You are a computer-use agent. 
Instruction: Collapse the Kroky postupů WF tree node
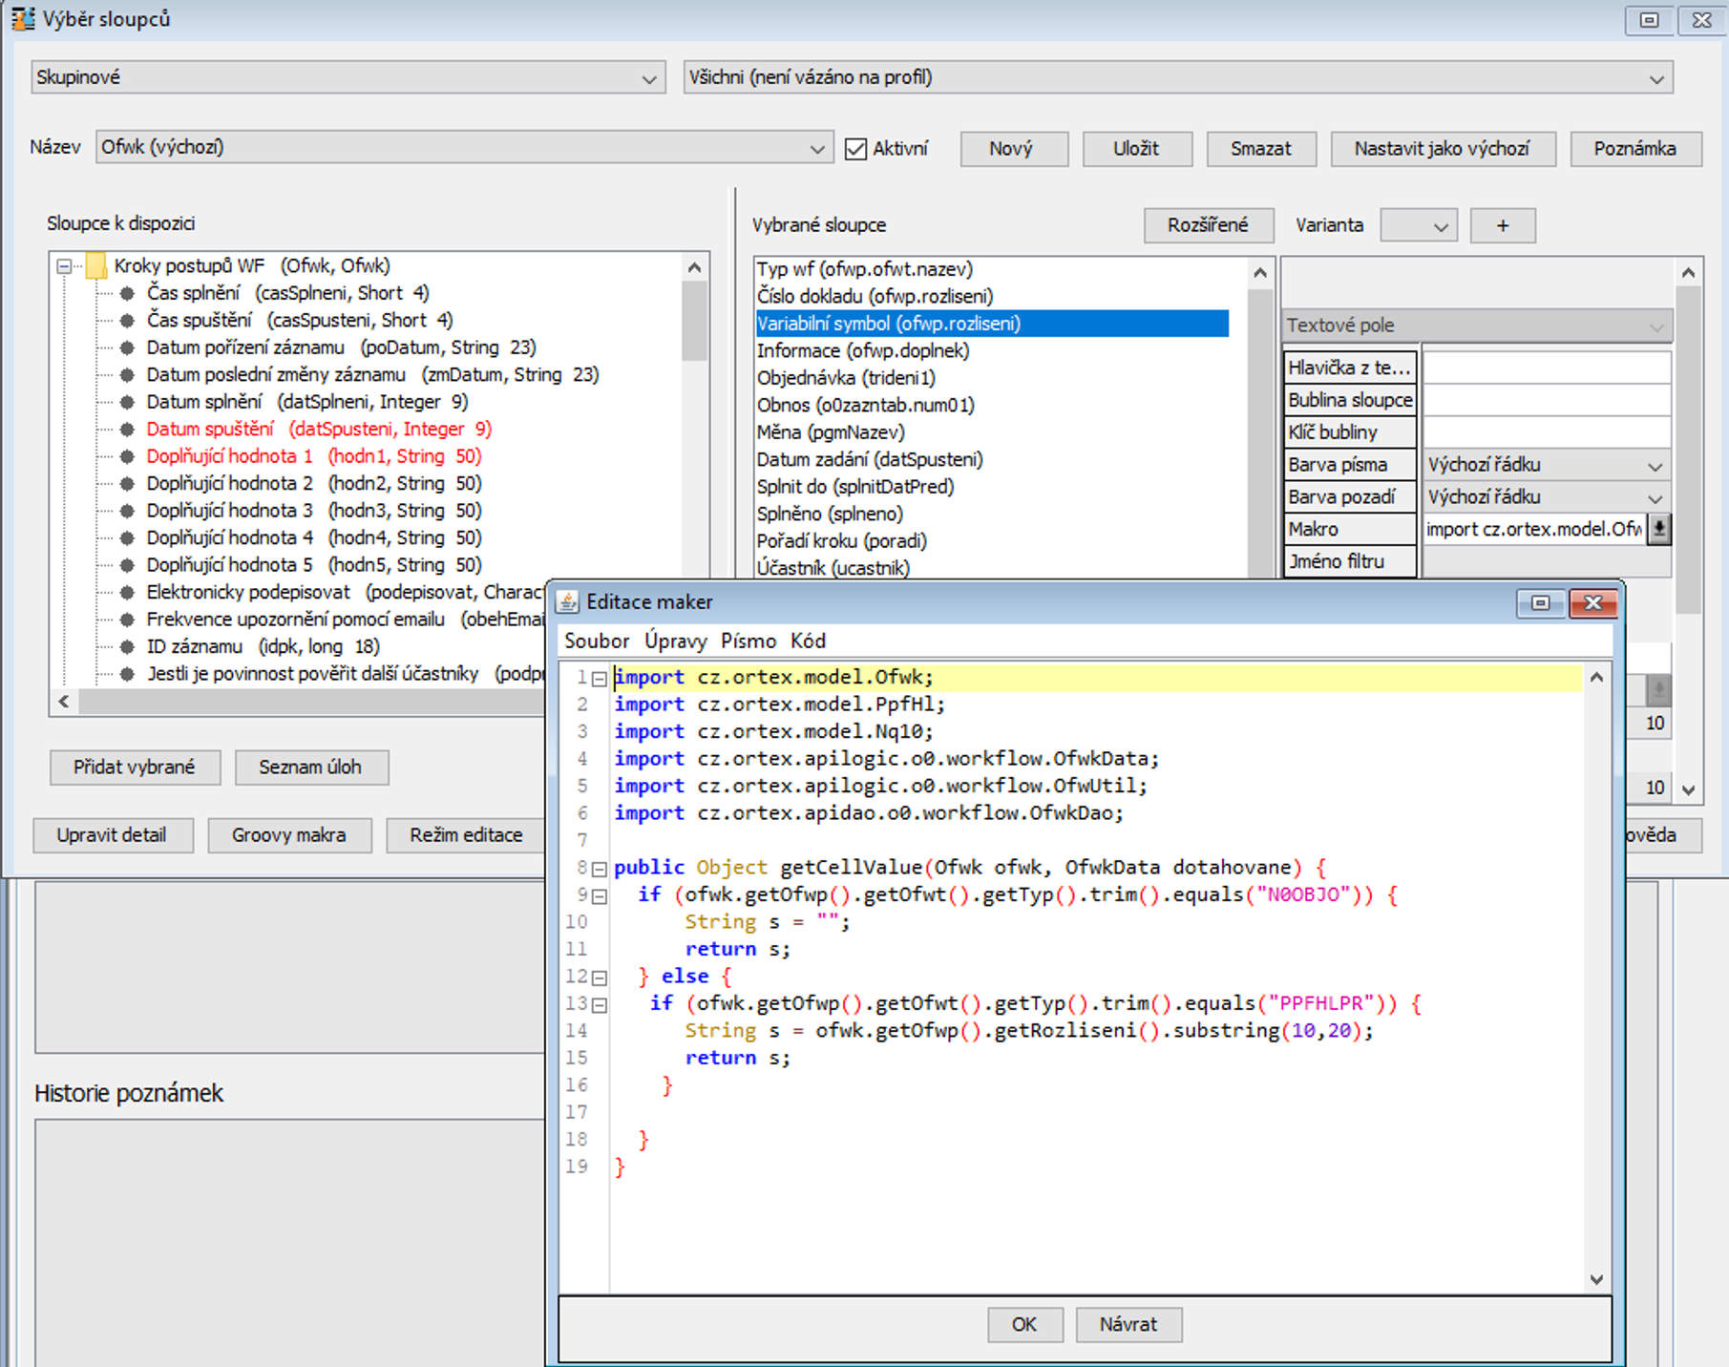(64, 266)
